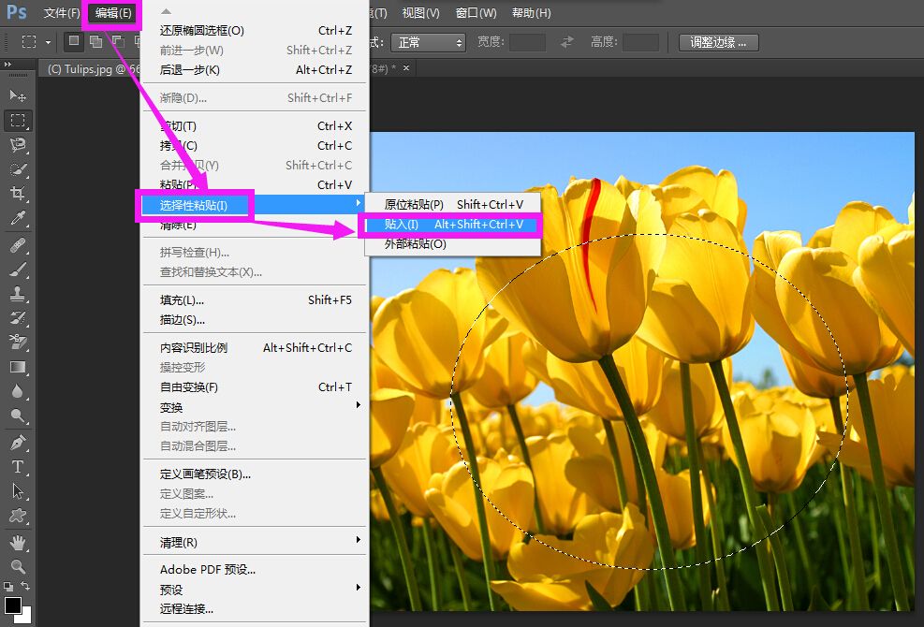Viewport: 924px width, 627px height.
Task: Select the Eraser tool
Action: [18, 343]
